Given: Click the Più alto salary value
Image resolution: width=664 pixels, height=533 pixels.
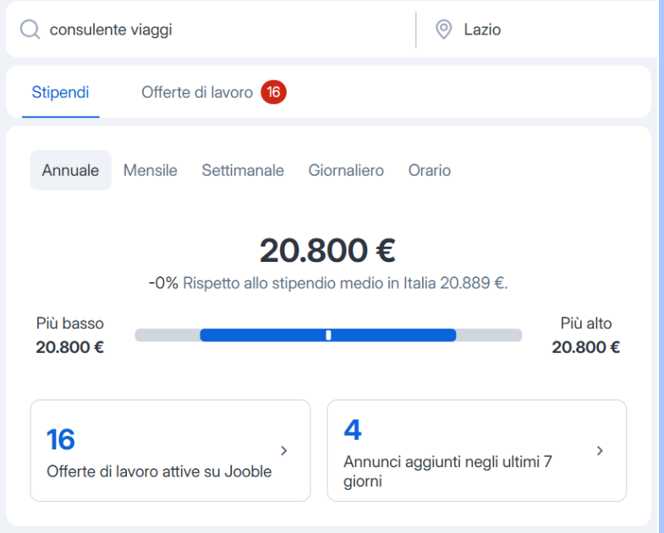Looking at the screenshot, I should coord(585,347).
